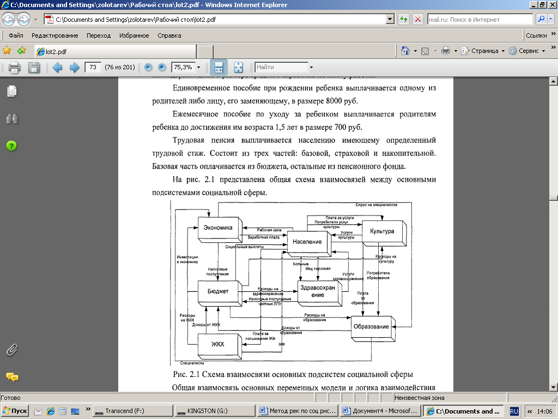Switch to Документ4 Microsoft Word taskbar button

(380, 411)
